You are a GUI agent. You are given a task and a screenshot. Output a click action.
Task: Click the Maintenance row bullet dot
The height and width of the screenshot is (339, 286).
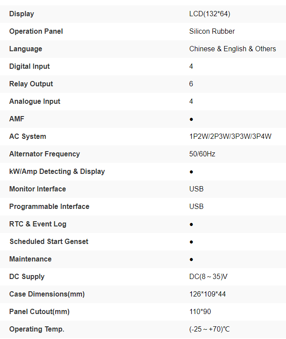pyautogui.click(x=191, y=259)
